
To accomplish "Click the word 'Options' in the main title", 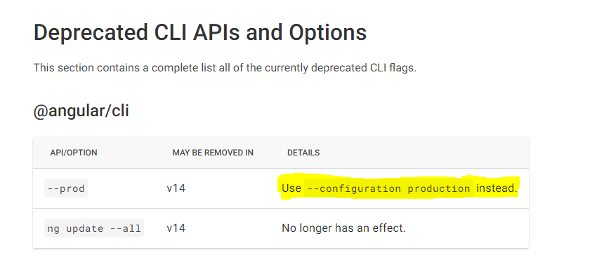I will [x=328, y=33].
